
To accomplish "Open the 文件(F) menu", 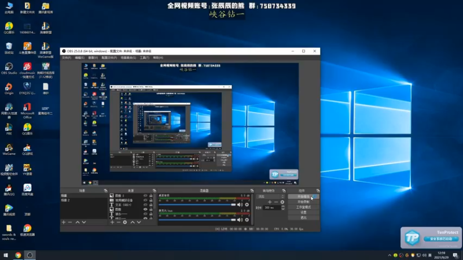I will [67, 58].
